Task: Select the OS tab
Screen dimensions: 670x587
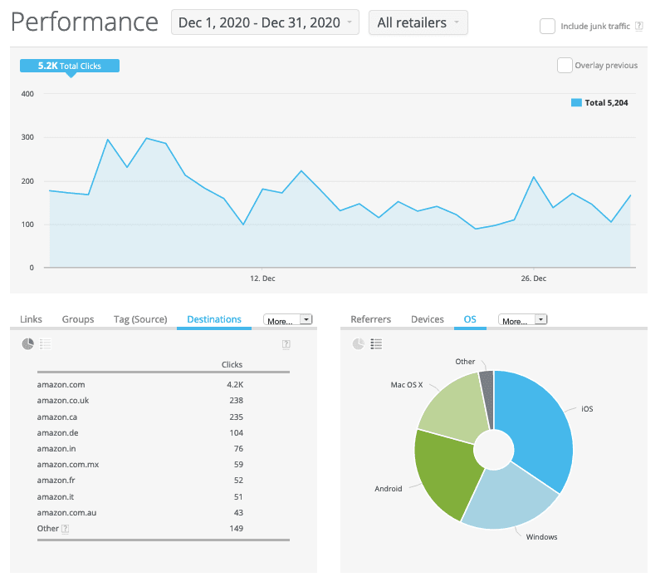Action: point(470,319)
